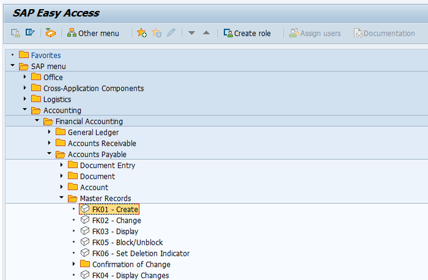This screenshot has width=428, height=280.
Task: Click the Accounts Payable open-folder icon
Action: point(61,154)
